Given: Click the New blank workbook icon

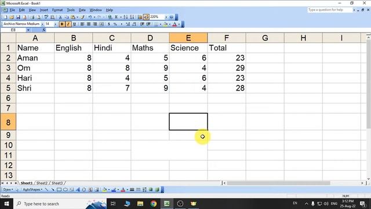Looking at the screenshot, I should coord(5,17).
